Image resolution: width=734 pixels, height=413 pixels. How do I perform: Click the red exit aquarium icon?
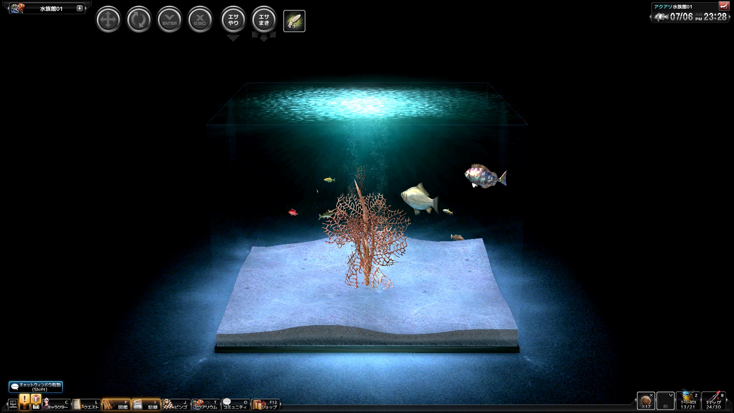click(723, 6)
